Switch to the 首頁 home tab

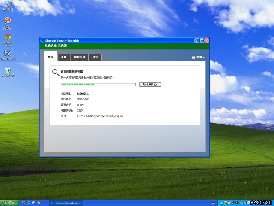pos(51,56)
